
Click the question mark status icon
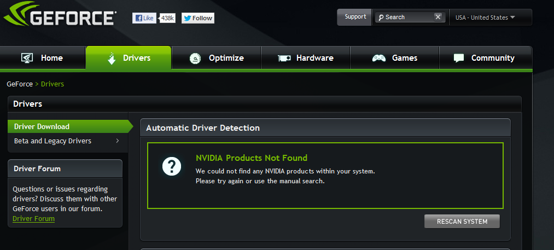coord(171,165)
